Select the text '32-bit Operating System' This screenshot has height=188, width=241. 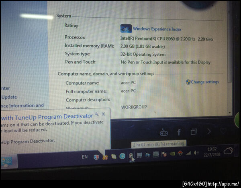(143, 54)
